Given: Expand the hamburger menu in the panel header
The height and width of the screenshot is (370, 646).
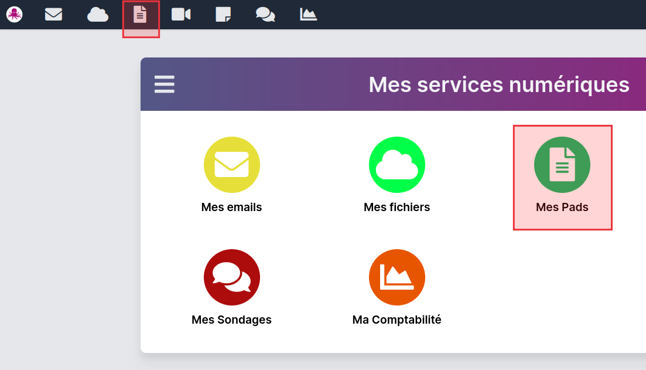Looking at the screenshot, I should click(x=165, y=84).
